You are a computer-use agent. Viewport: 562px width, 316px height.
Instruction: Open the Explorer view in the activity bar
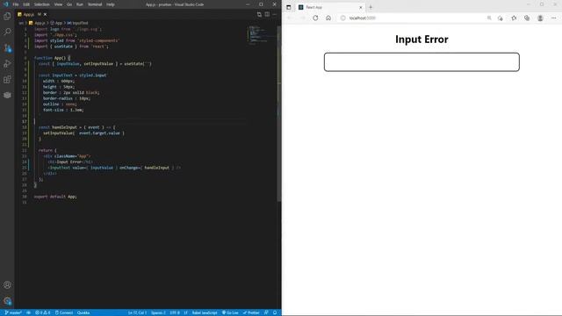pyautogui.click(x=7, y=17)
